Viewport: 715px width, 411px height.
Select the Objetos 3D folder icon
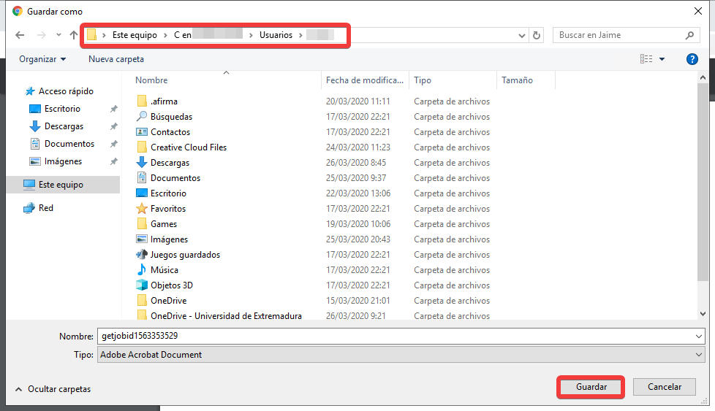point(142,285)
